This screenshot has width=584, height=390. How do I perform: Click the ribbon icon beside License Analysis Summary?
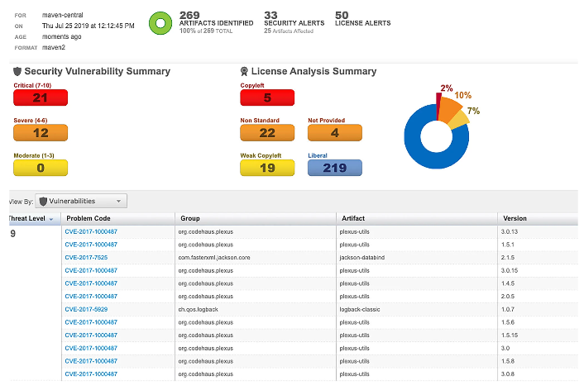[244, 72]
